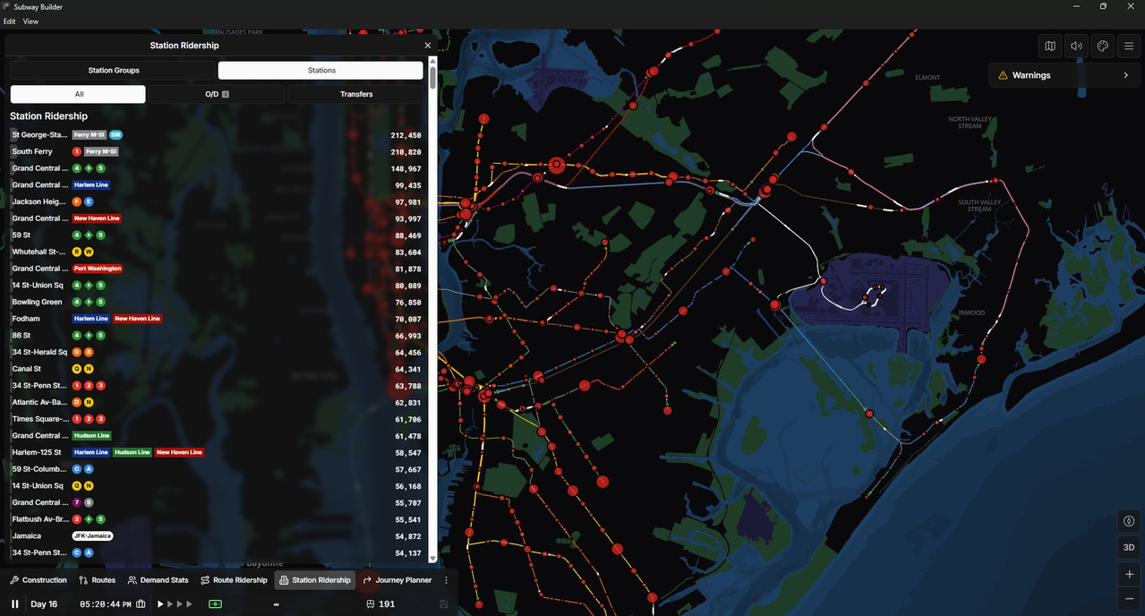Viewport: 1145px width, 616px height.
Task: Select the second speed arrow
Action: click(170, 604)
